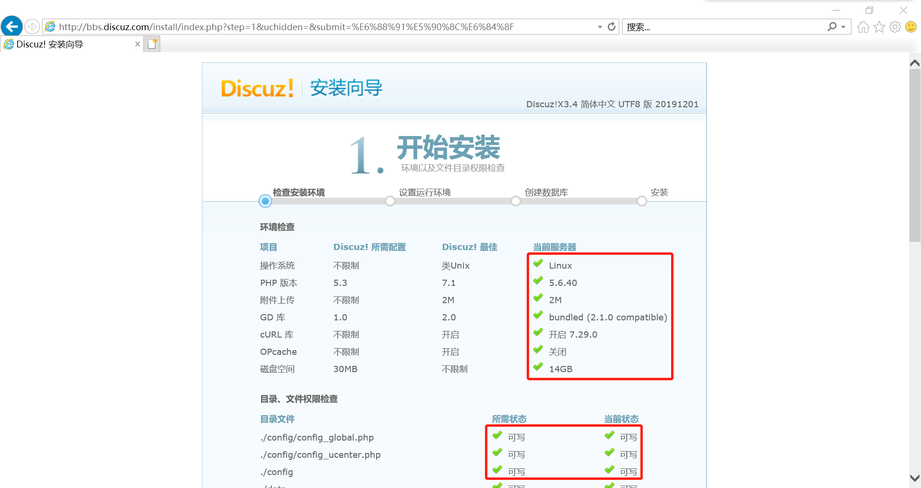Viewport: 921px width, 488px height.
Task: Click the 项目 column header
Action: coord(269,247)
